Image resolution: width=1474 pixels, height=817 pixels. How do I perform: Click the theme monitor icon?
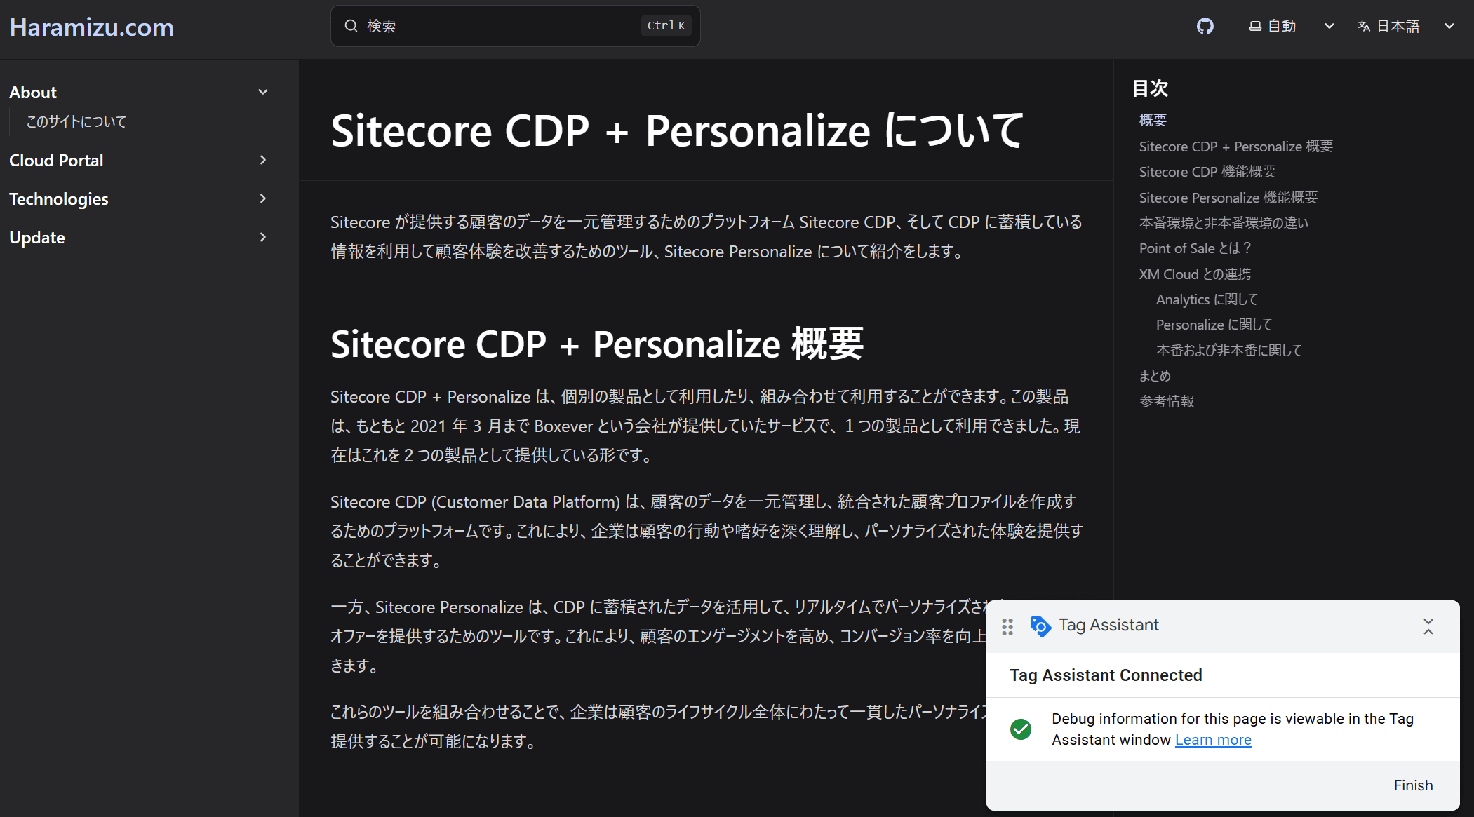[1255, 27]
